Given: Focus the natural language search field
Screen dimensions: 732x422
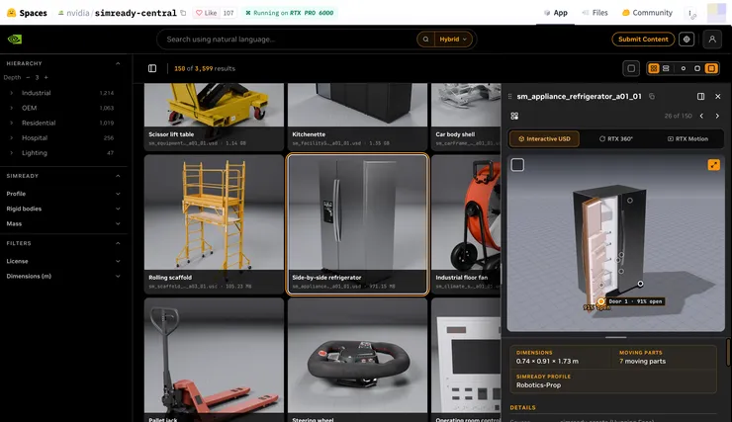Looking at the screenshot, I should pyautogui.click(x=287, y=40).
